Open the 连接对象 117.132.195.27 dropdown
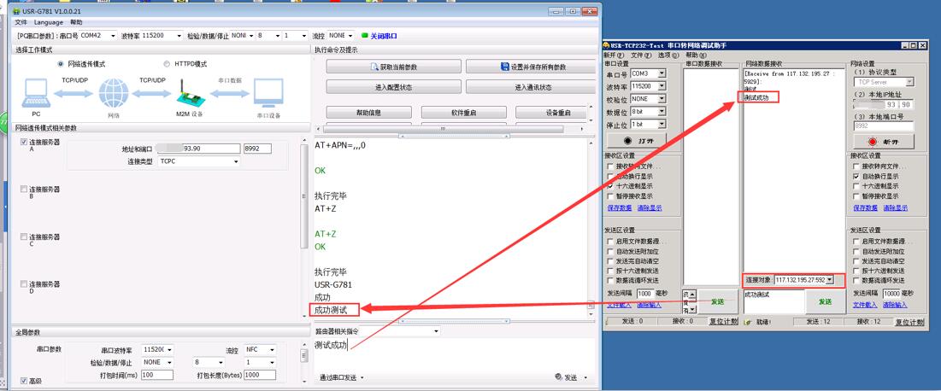941x391 pixels. click(829, 280)
